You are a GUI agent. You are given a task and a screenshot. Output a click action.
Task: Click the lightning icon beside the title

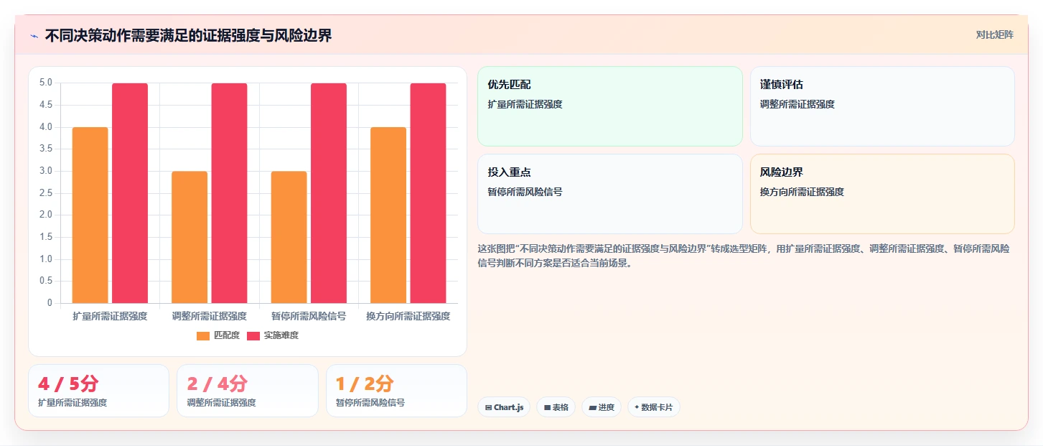click(x=34, y=35)
